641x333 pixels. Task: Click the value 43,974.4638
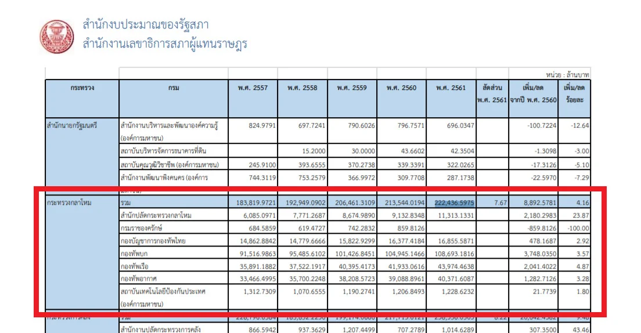(x=455, y=266)
